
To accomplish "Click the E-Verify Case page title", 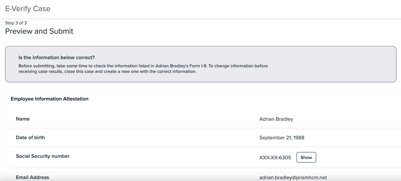I will coord(28,9).
